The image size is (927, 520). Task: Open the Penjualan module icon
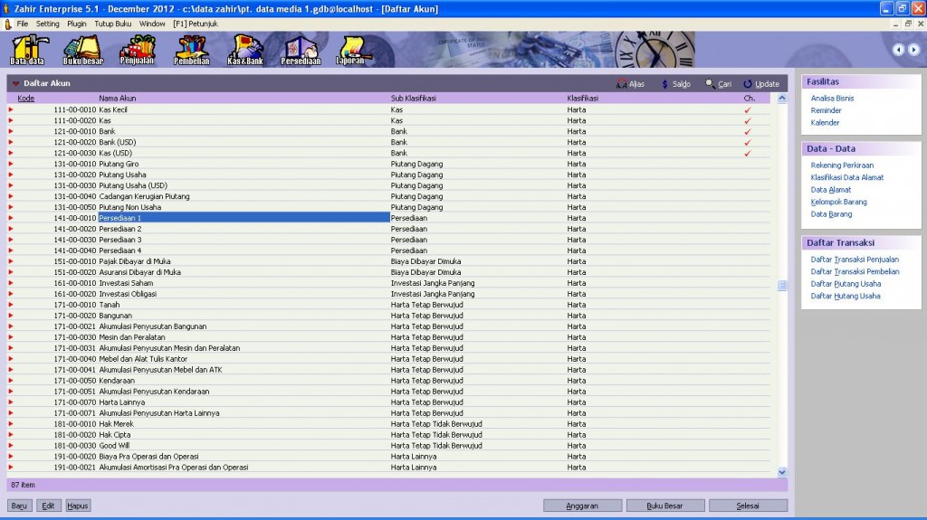click(137, 51)
